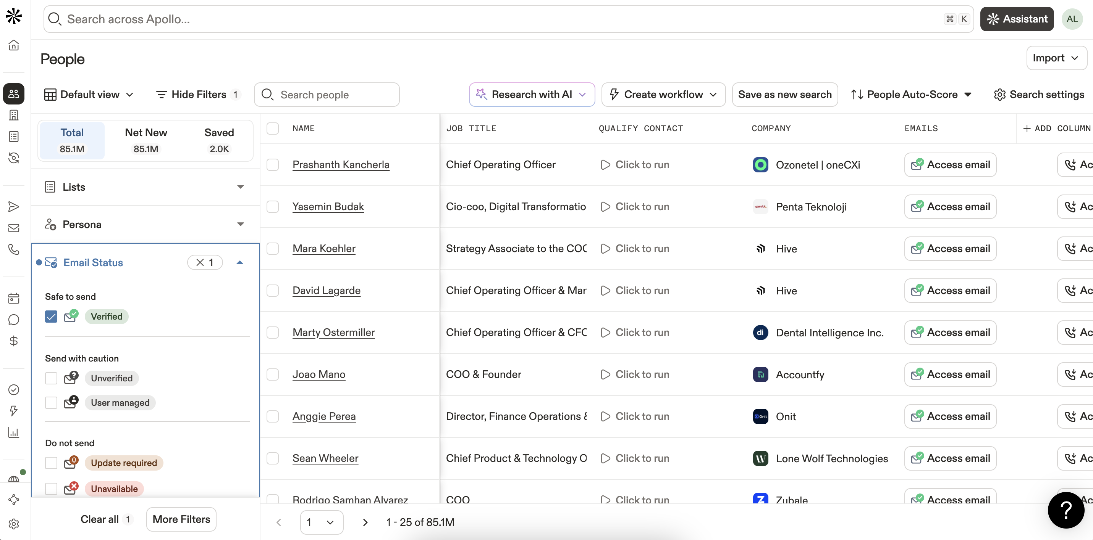Click the help question mark button

pos(1066,510)
